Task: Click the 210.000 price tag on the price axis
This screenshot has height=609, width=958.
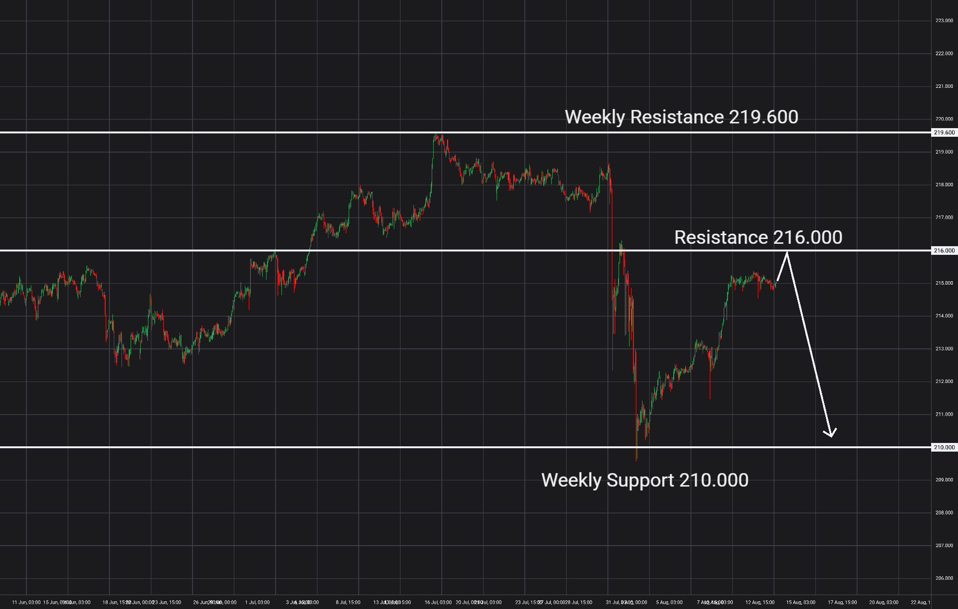Action: tap(944, 447)
